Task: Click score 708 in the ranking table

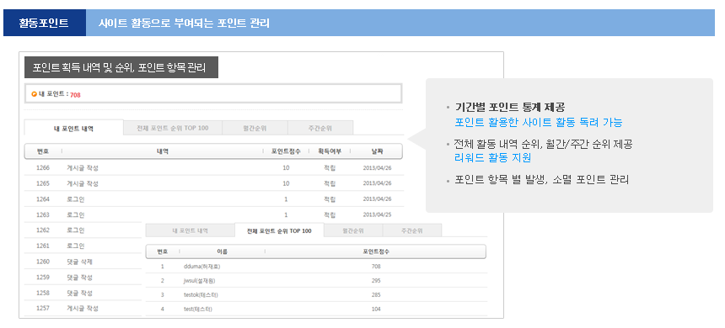Action: 376,267
